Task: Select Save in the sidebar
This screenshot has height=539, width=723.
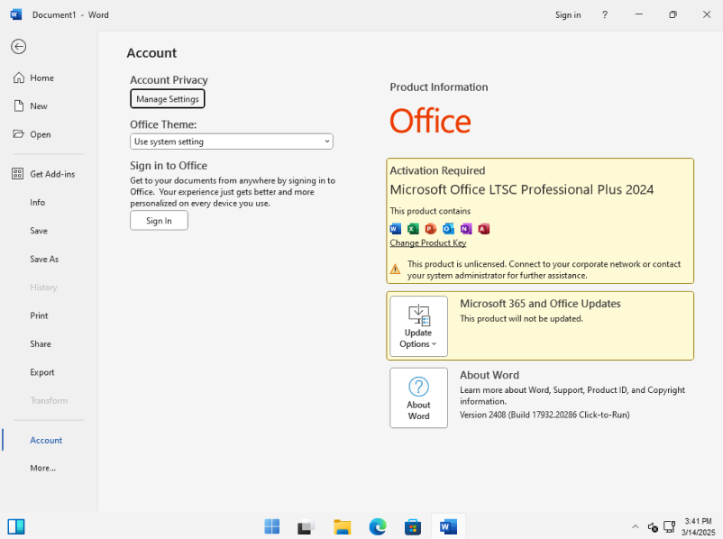Action: pyautogui.click(x=39, y=231)
